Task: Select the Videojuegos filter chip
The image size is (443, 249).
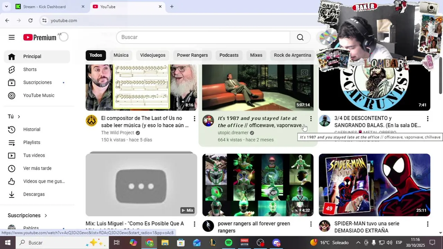Action: (x=153, y=55)
